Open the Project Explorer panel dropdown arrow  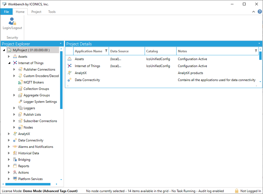(x=61, y=44)
